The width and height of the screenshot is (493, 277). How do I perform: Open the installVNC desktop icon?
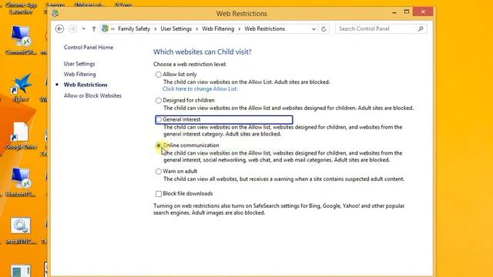tap(21, 230)
